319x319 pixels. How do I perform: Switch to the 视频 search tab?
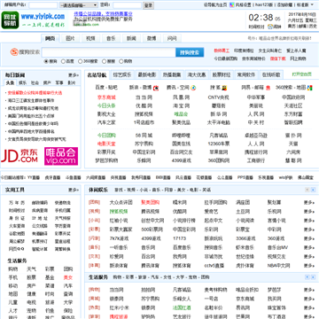(x=90, y=38)
